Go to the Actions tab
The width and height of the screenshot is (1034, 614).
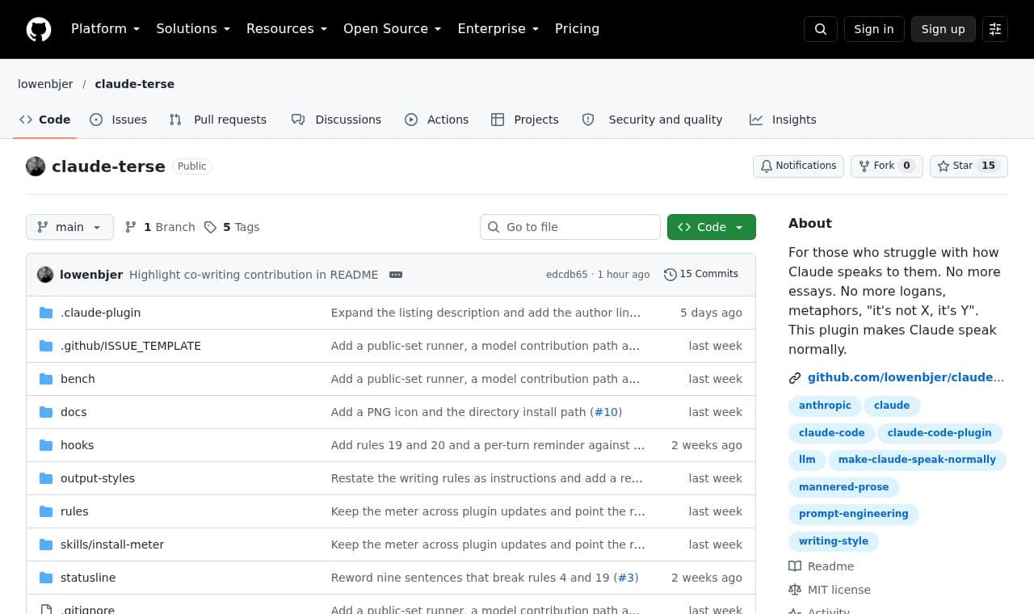pyautogui.click(x=436, y=120)
